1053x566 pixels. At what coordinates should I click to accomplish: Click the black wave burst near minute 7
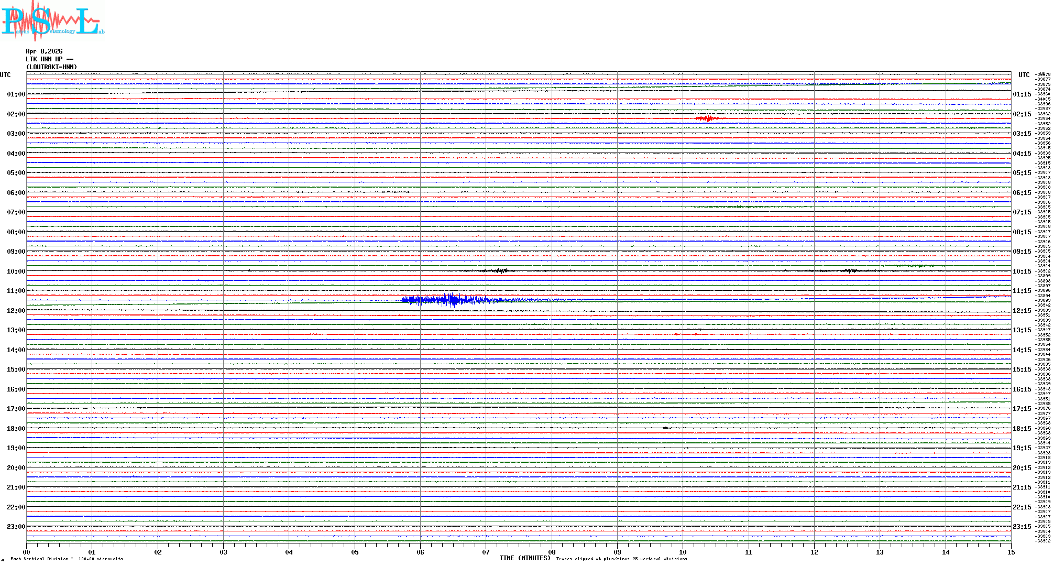click(x=500, y=271)
